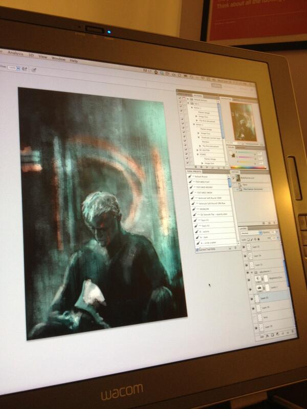Expand the Duplicate current layer step
This screenshot has width=307, height=409.
tap(199, 137)
